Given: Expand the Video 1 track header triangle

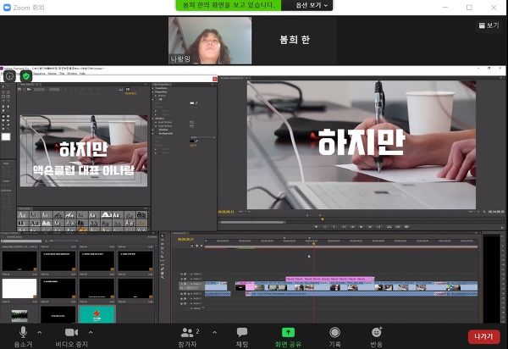Looking at the screenshot, I should pos(191,284).
